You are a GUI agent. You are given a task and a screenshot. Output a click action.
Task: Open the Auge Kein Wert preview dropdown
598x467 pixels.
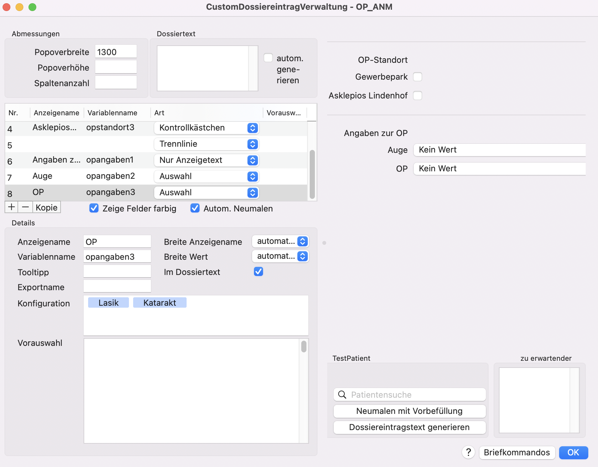(x=500, y=150)
